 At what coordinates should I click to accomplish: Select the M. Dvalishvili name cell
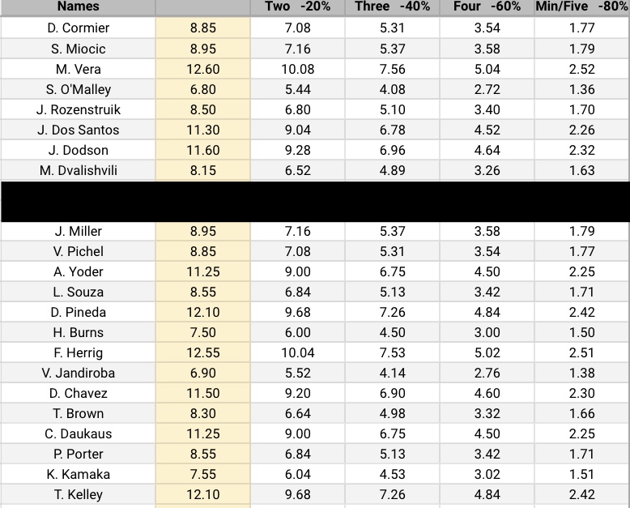[79, 170]
